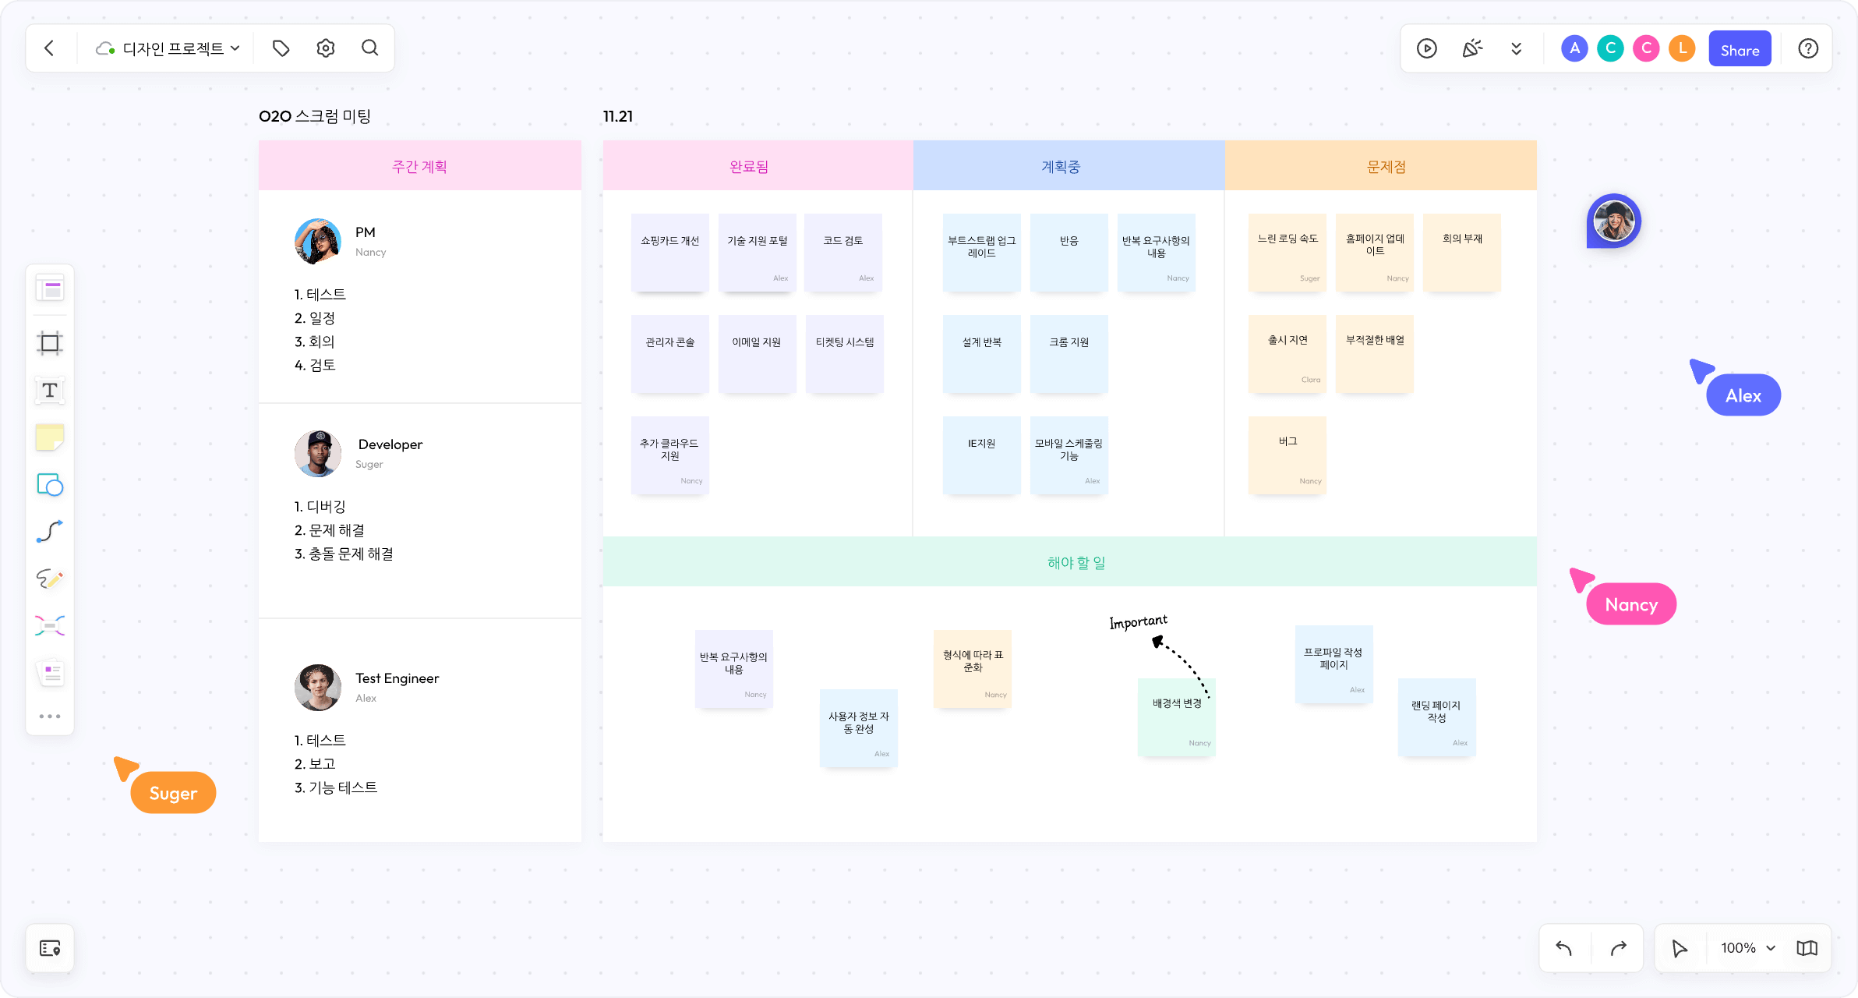Select the Shape tool in sidebar

click(49, 484)
